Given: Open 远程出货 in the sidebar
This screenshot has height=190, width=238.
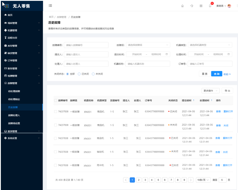Looking at the screenshot, I should click(22, 38).
